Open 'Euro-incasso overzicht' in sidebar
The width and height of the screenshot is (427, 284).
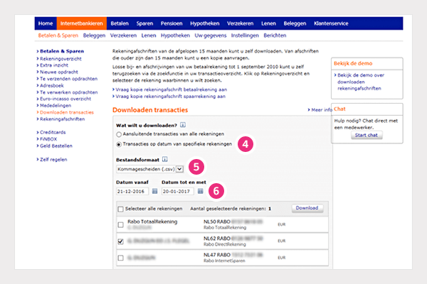click(x=64, y=99)
